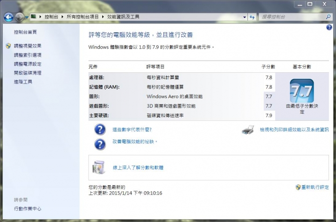Click question icon beside 改善電腦效能的祕訣
336x222 pixels.
coord(100,144)
